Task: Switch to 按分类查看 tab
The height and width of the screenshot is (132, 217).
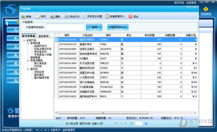Action: tap(29, 36)
